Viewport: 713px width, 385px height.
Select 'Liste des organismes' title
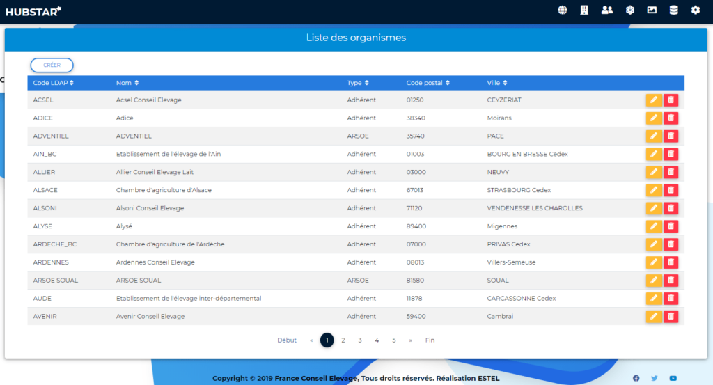click(x=356, y=38)
